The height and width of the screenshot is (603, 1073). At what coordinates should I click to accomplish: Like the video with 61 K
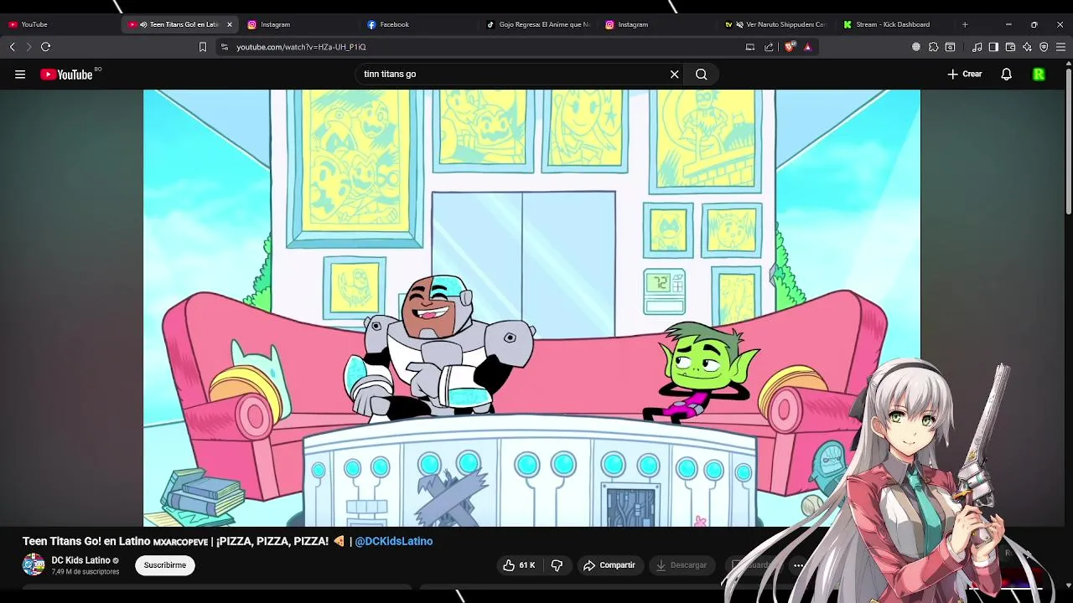coord(519,565)
